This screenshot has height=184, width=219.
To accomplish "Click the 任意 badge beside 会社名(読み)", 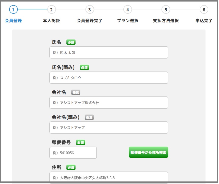I will point(89,117).
